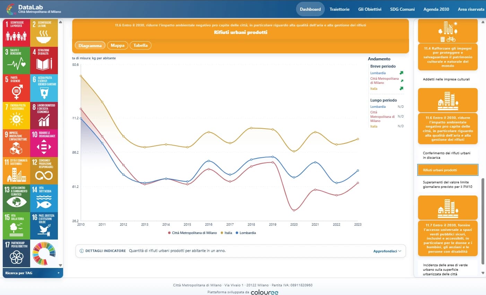486x295 pixels.
Task: Switch to Mappa view
Action: click(118, 45)
